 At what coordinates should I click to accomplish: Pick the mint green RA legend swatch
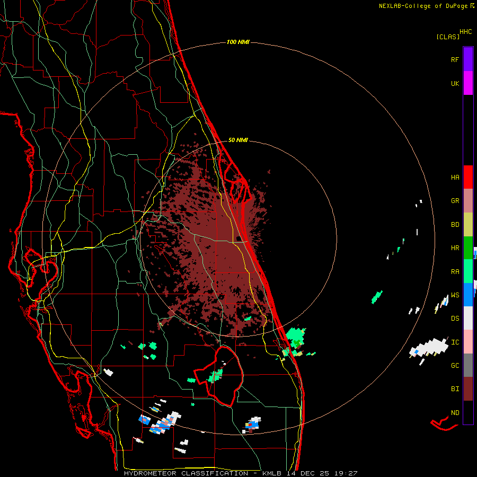468,271
